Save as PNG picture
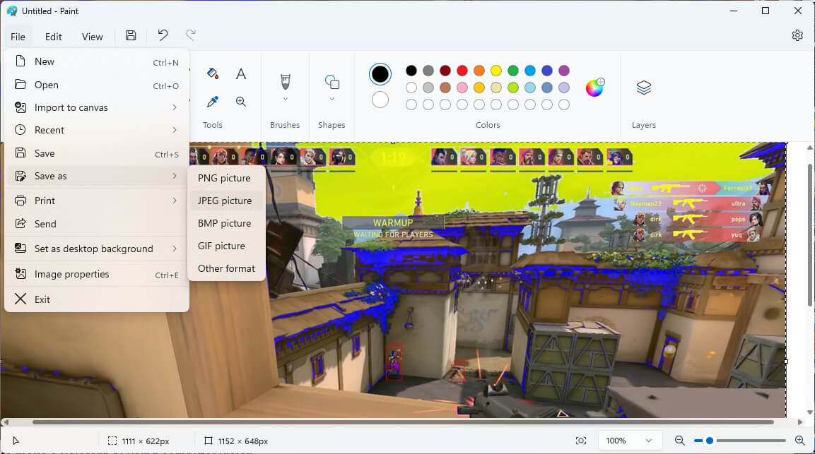815x454 pixels. (227, 178)
